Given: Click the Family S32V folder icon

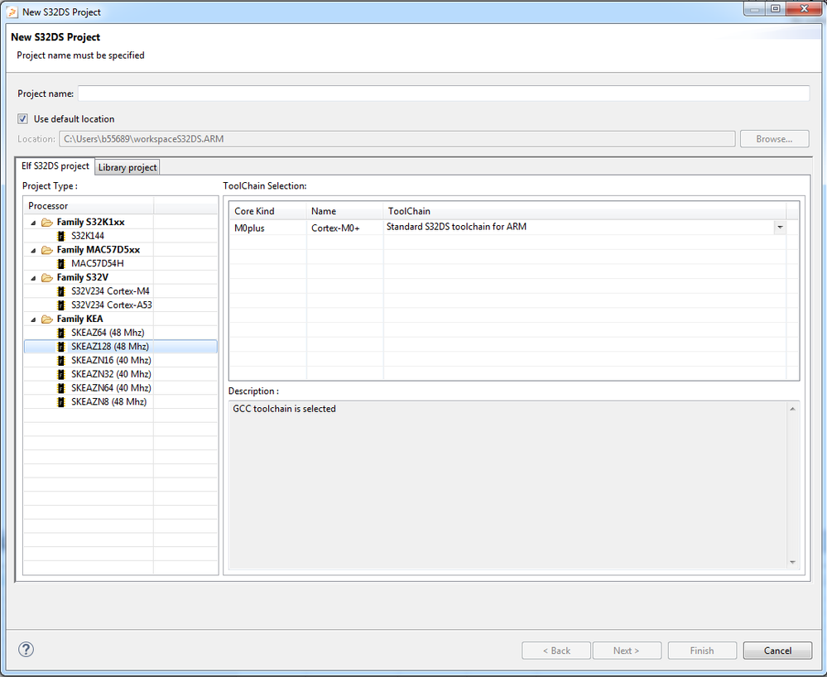Looking at the screenshot, I should pos(47,277).
